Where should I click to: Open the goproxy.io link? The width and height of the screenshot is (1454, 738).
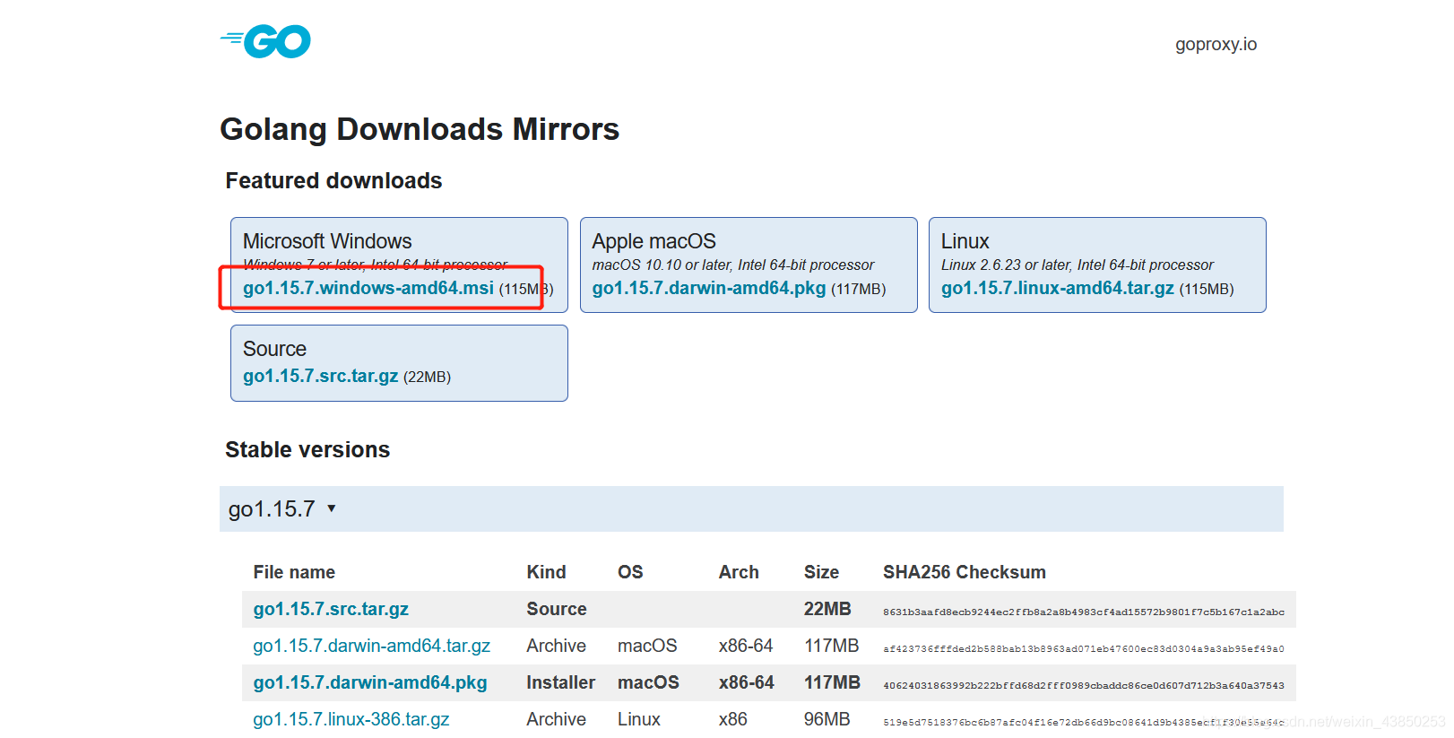[1216, 44]
